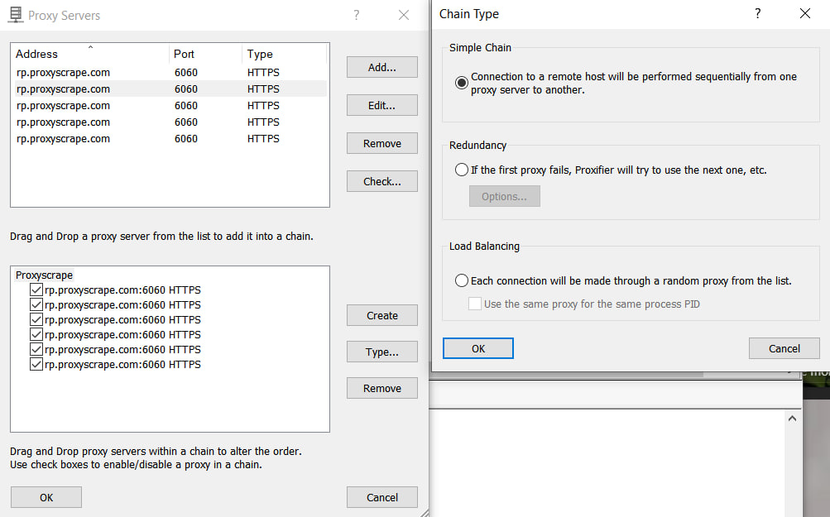Click the scrollbar up arrow on the right
The width and height of the screenshot is (830, 517).
(x=792, y=419)
